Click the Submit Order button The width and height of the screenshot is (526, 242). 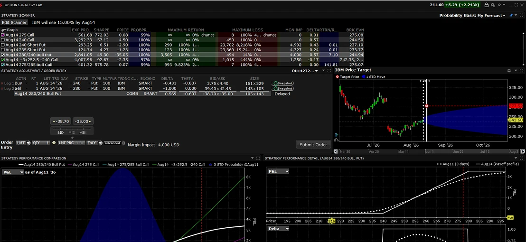coord(313,144)
